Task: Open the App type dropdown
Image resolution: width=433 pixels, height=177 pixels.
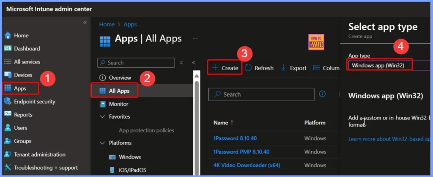Action: [x=389, y=65]
